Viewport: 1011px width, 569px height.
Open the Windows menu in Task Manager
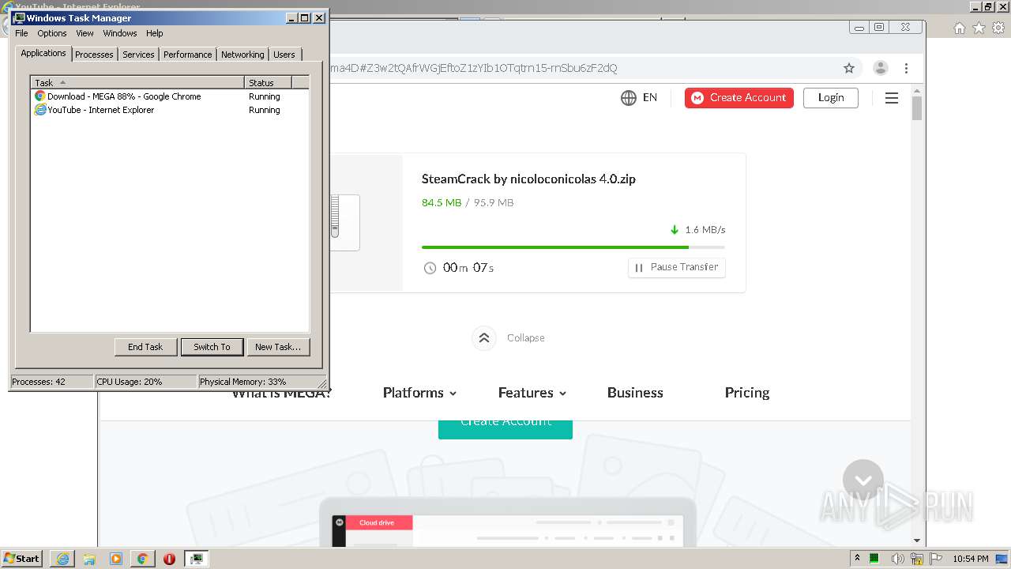tap(120, 33)
